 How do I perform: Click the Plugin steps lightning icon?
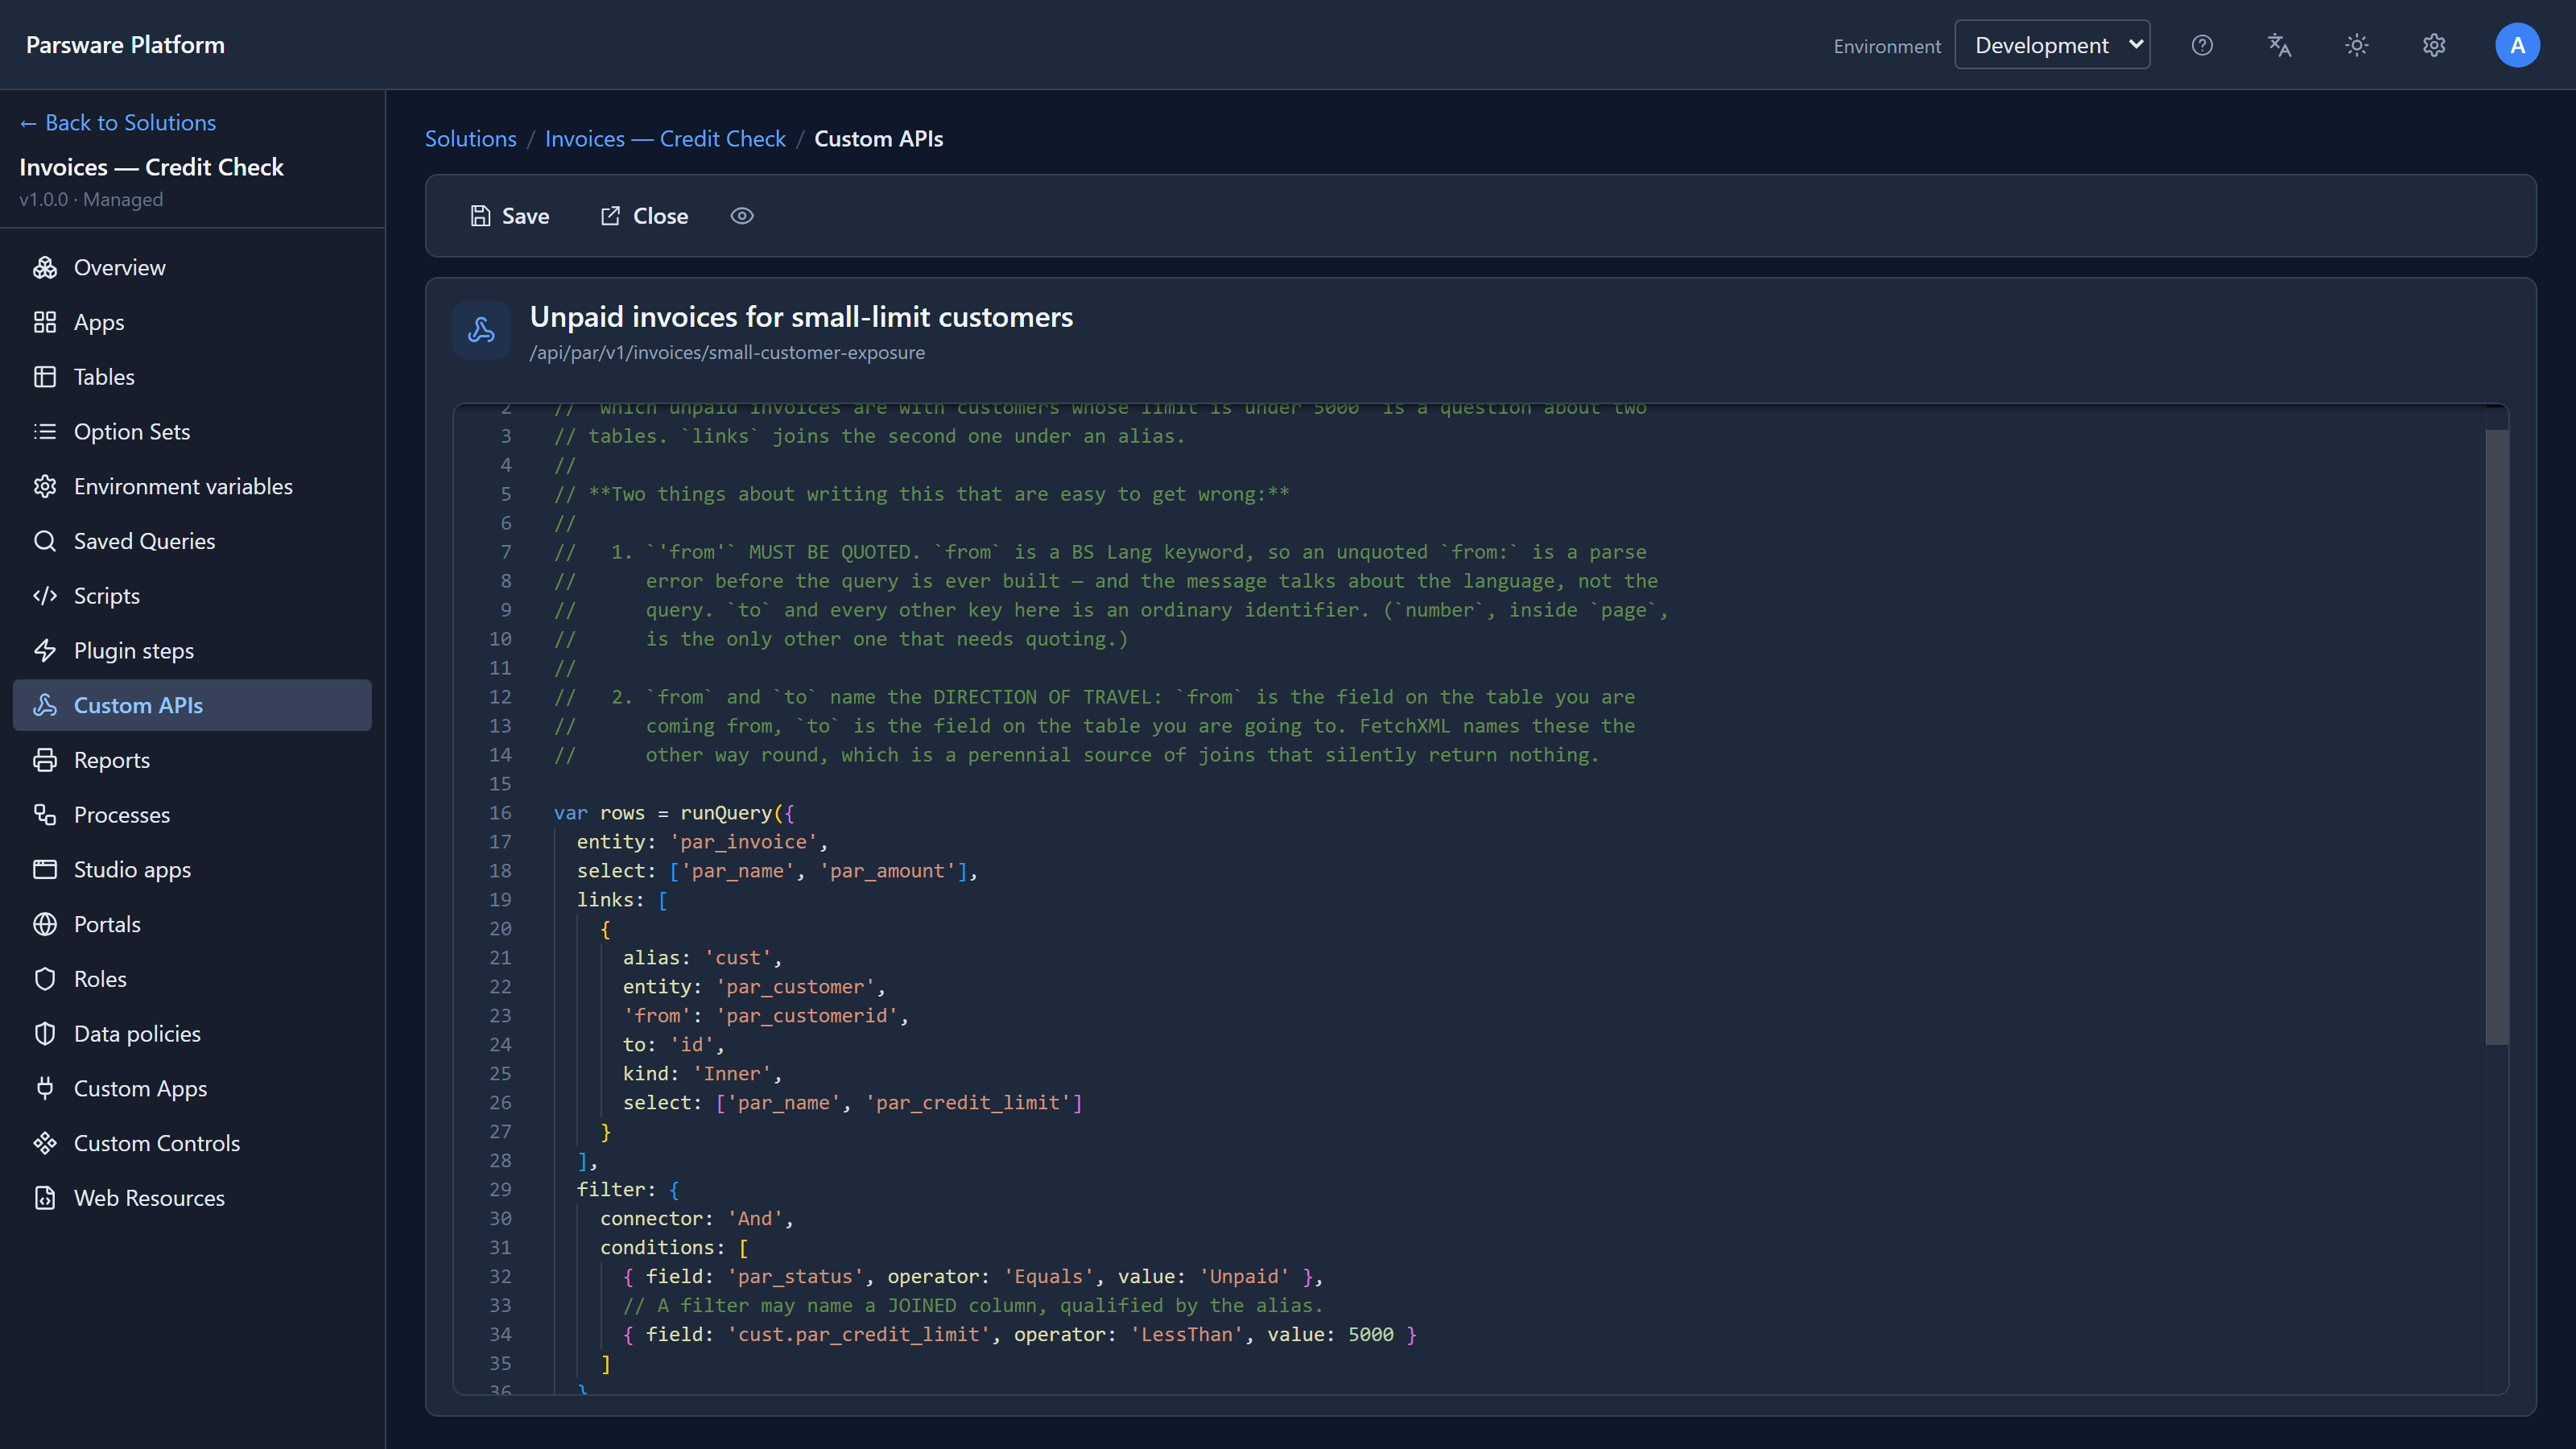pyautogui.click(x=45, y=651)
